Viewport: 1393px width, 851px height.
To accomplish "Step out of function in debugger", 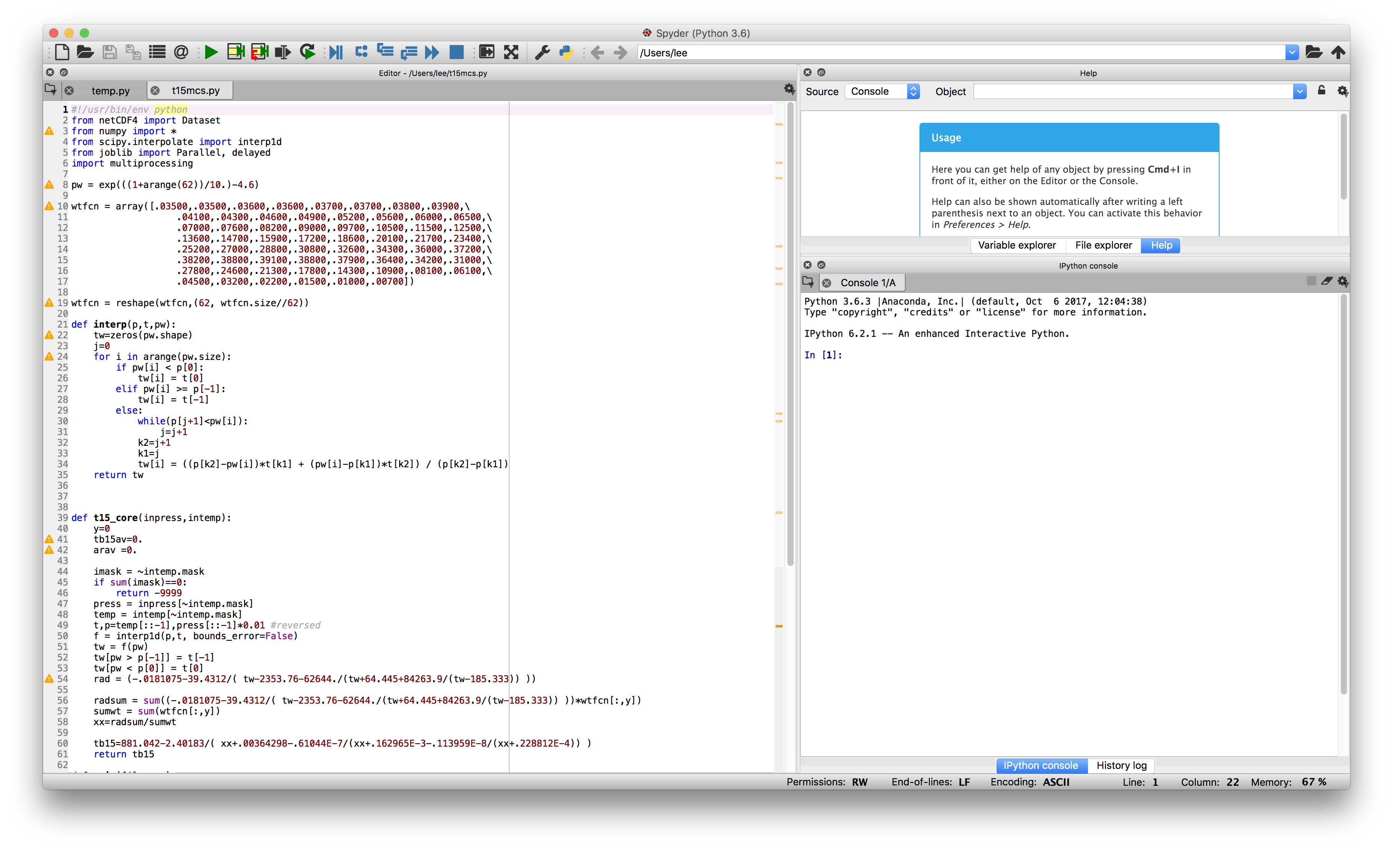I will click(x=409, y=53).
